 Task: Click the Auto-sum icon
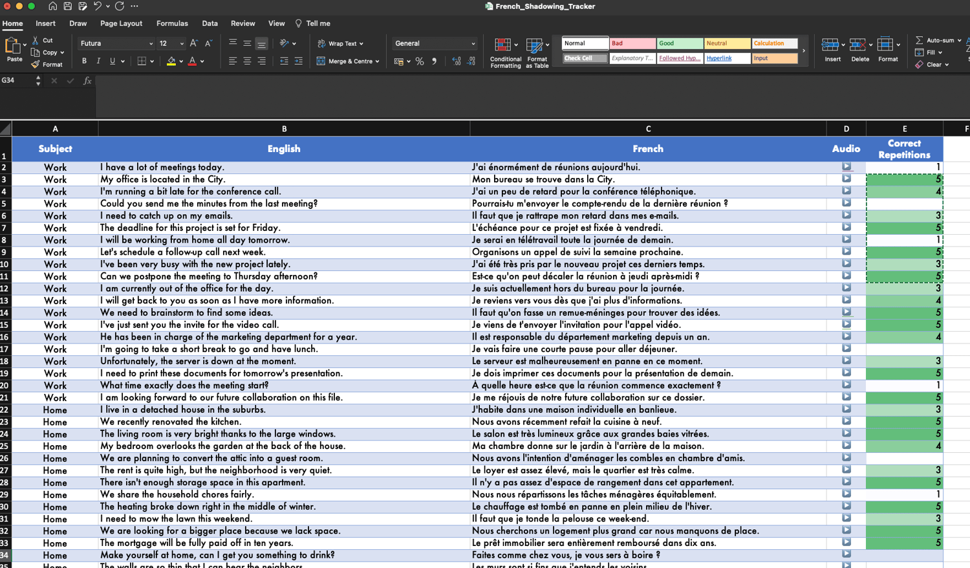tap(919, 40)
